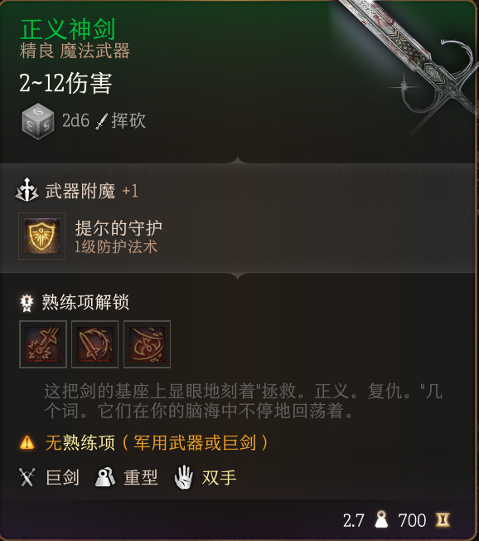Select the second unlocked weapon action icon
This screenshot has width=479, height=541.
click(95, 344)
